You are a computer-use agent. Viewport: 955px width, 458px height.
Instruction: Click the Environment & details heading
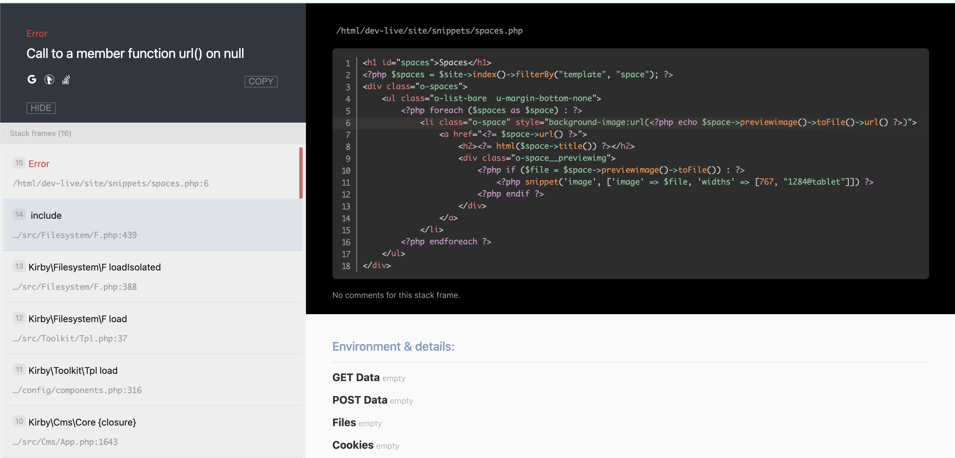[x=393, y=346]
